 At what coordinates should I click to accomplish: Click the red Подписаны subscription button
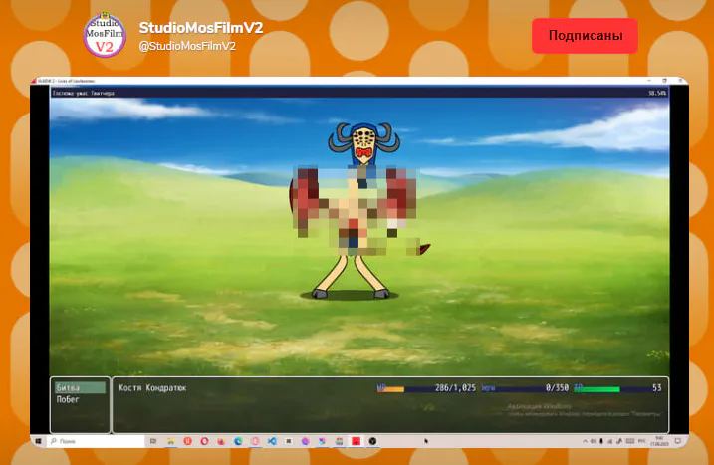[x=585, y=36]
